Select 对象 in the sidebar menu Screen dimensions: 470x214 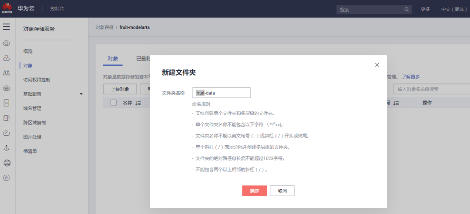coord(28,65)
